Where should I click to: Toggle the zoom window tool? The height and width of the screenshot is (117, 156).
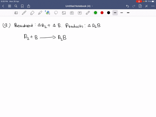[16, 13]
